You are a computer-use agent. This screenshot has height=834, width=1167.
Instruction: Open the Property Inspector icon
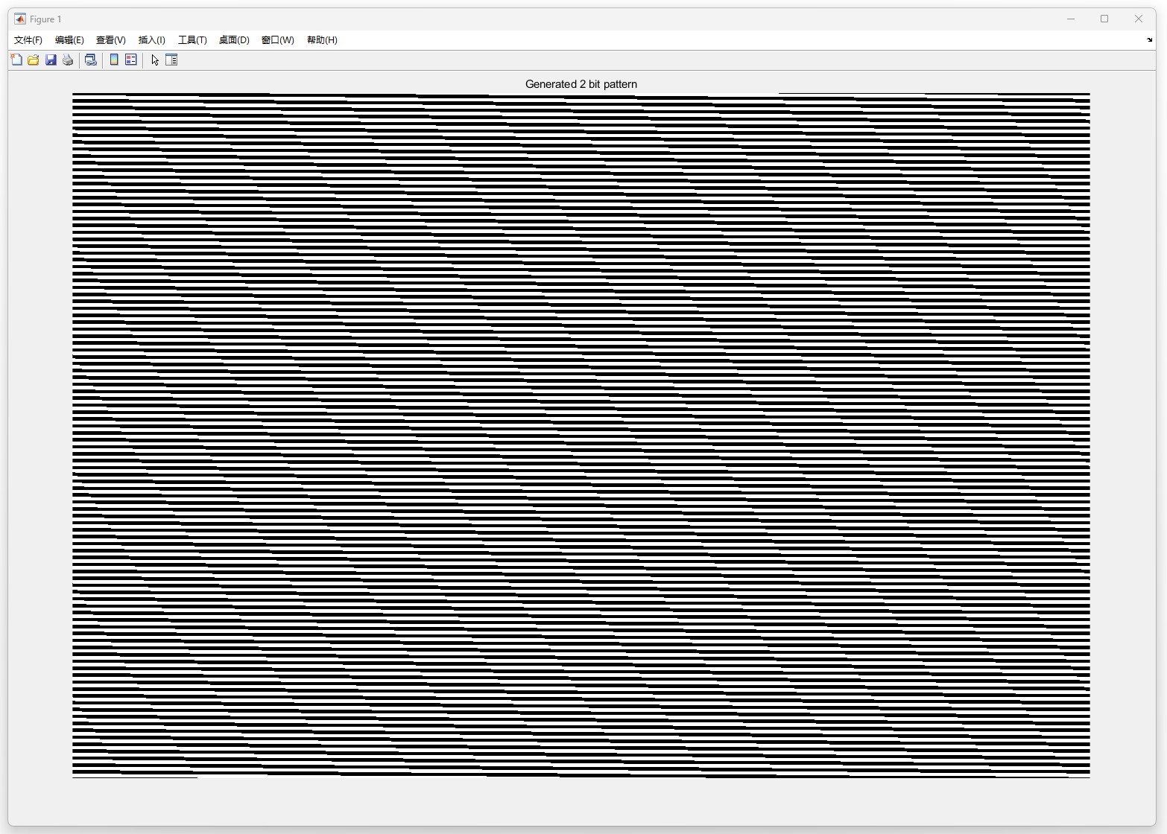click(x=171, y=60)
